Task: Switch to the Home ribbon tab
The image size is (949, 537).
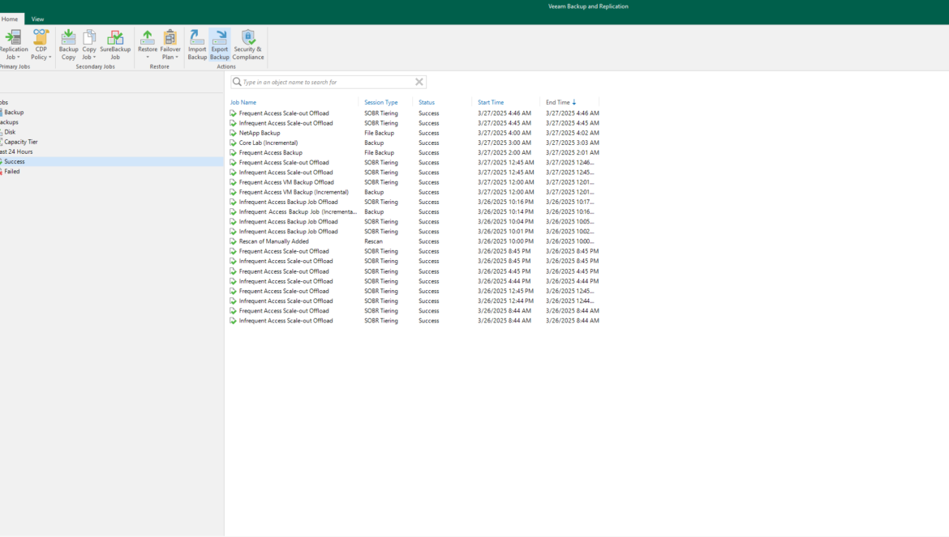Action: pyautogui.click(x=10, y=19)
